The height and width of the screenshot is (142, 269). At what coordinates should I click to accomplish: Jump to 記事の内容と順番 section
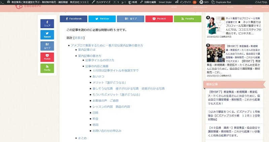tap(97, 66)
